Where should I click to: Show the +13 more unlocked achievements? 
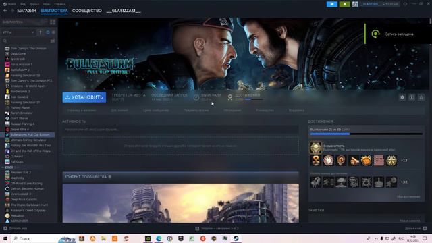404,161
